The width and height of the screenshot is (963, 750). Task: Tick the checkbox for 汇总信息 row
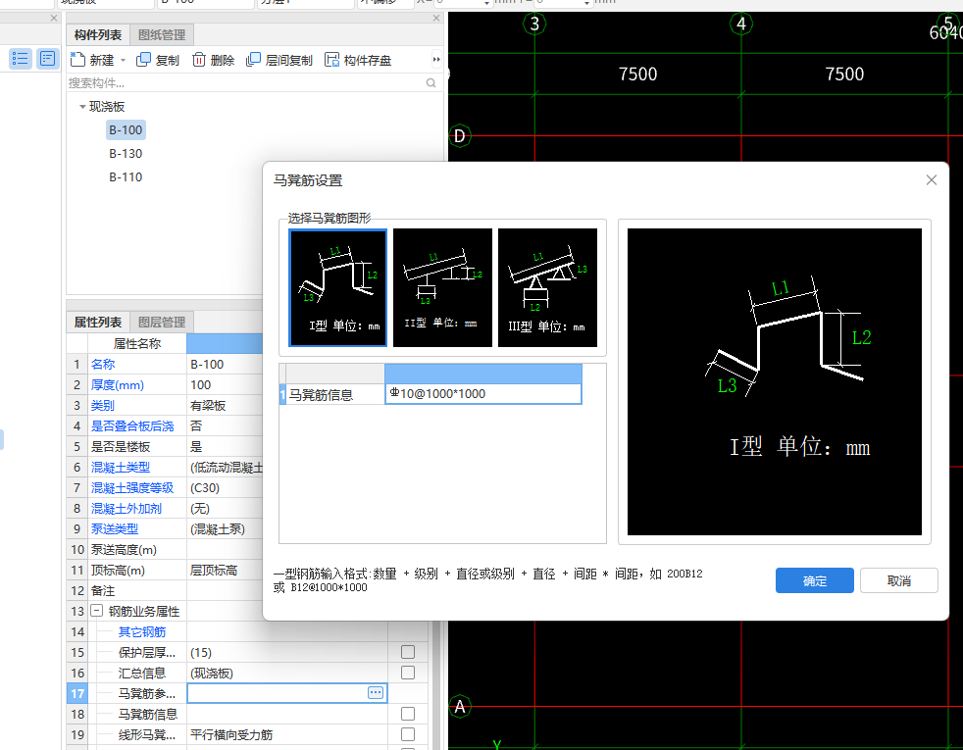click(x=407, y=673)
